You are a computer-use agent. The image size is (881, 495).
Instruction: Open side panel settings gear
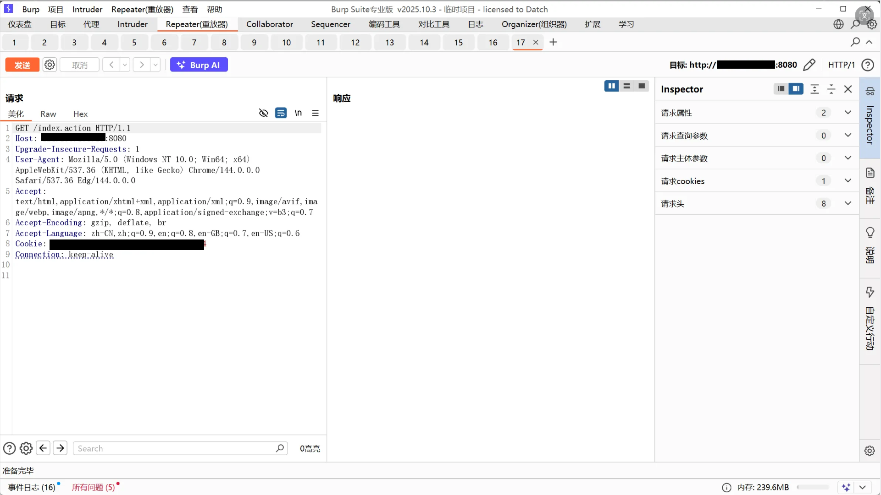point(870,451)
